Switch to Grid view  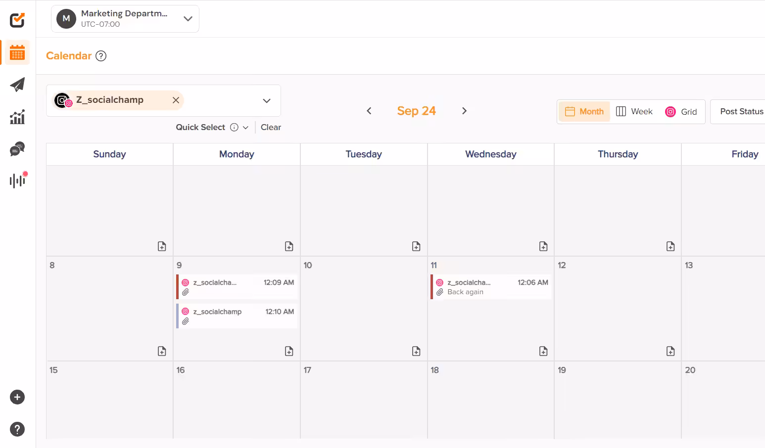pos(681,112)
